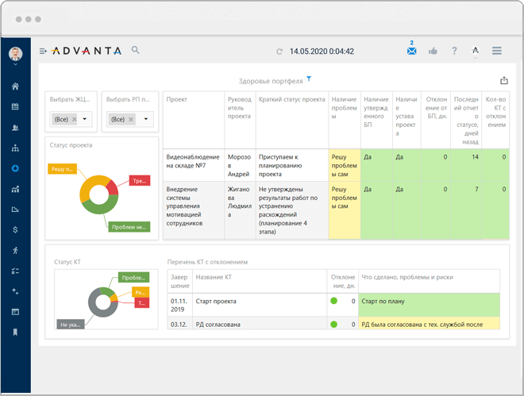Open project 'Видеонаблюдение на складе №7'
The image size is (524, 396).
click(193, 161)
